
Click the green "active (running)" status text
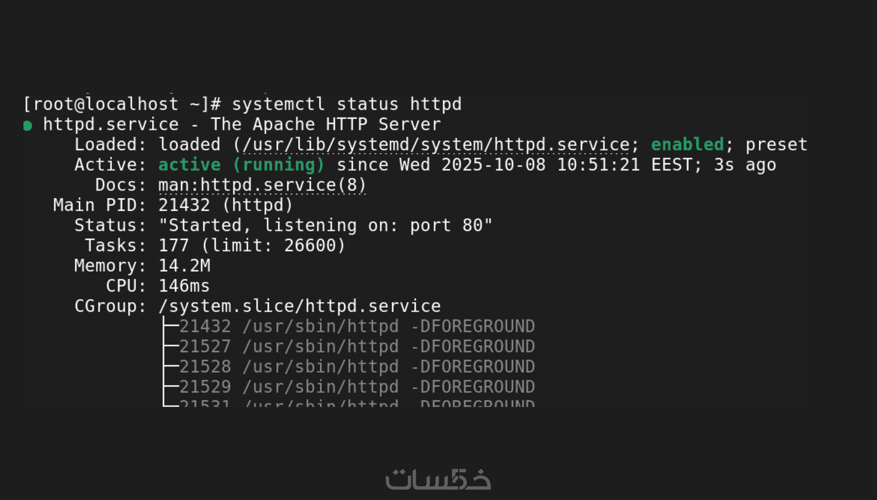[x=241, y=165]
